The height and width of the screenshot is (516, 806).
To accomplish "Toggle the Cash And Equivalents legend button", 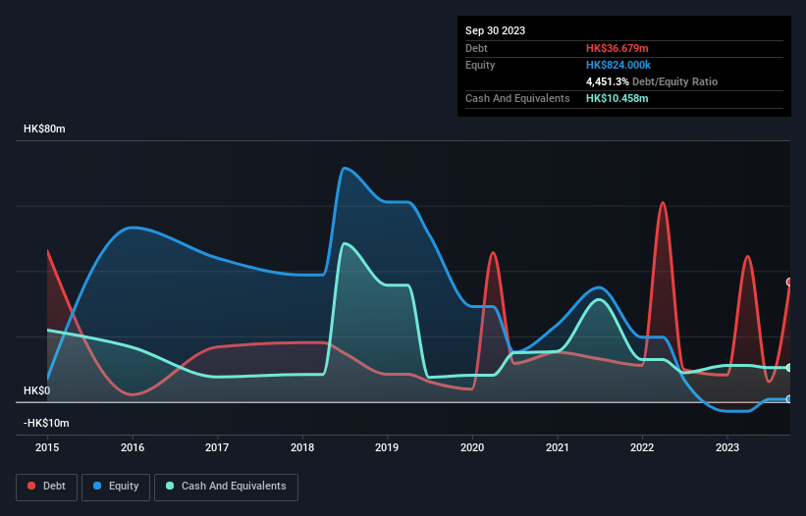I will pos(226,487).
